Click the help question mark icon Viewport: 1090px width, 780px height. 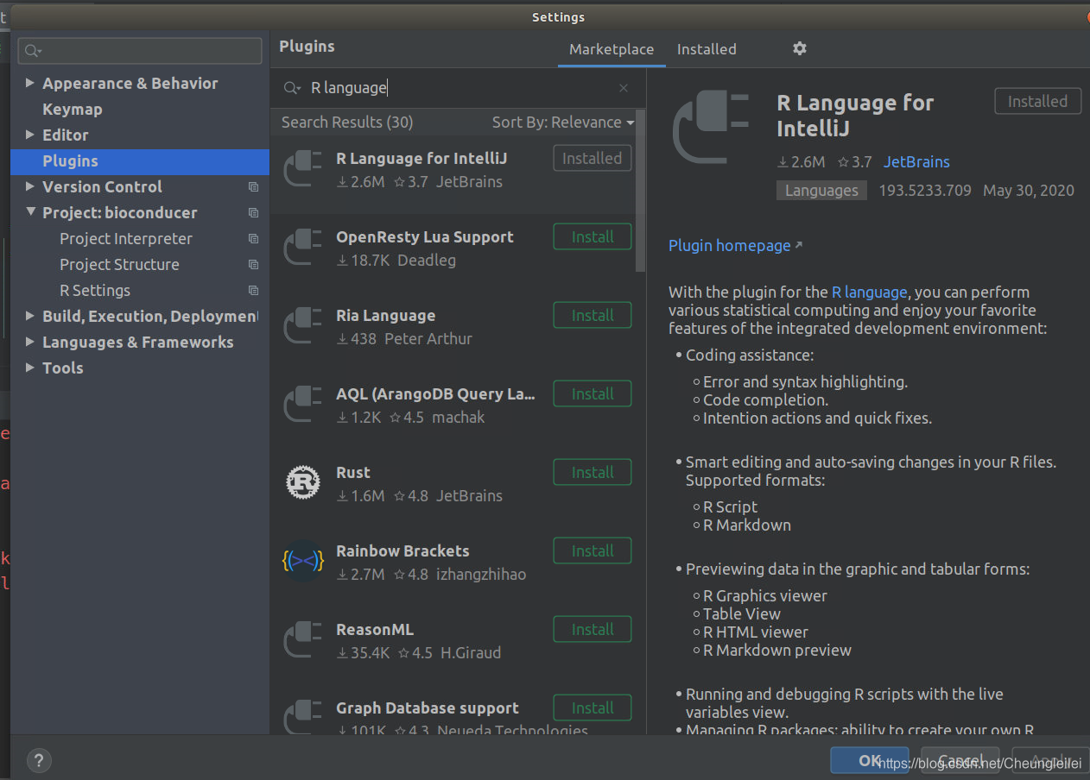(x=39, y=761)
